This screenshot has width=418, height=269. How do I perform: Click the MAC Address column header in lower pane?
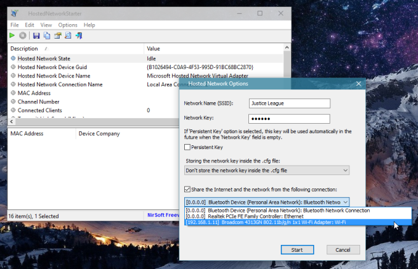pyautogui.click(x=42, y=134)
